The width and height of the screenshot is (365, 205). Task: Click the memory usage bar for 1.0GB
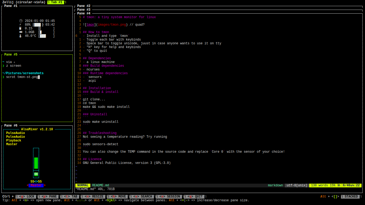coord(46,32)
